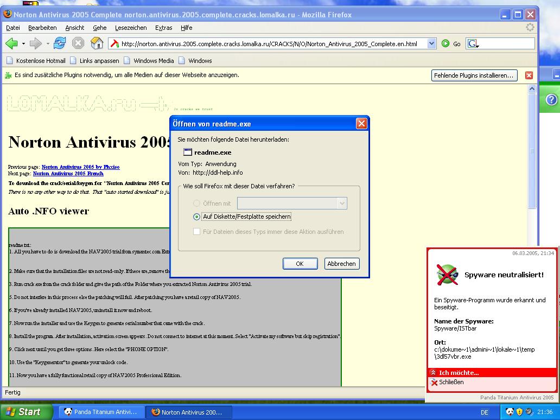Click the page scrollbar up arrow

(532, 88)
